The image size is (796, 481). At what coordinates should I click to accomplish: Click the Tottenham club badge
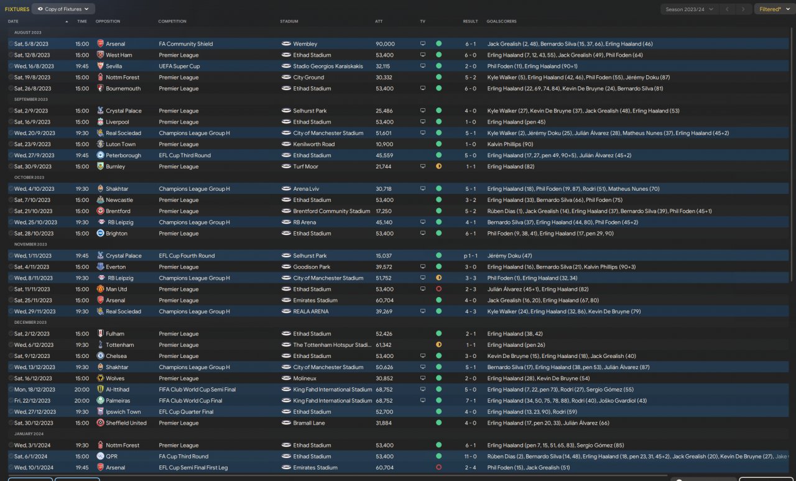101,345
